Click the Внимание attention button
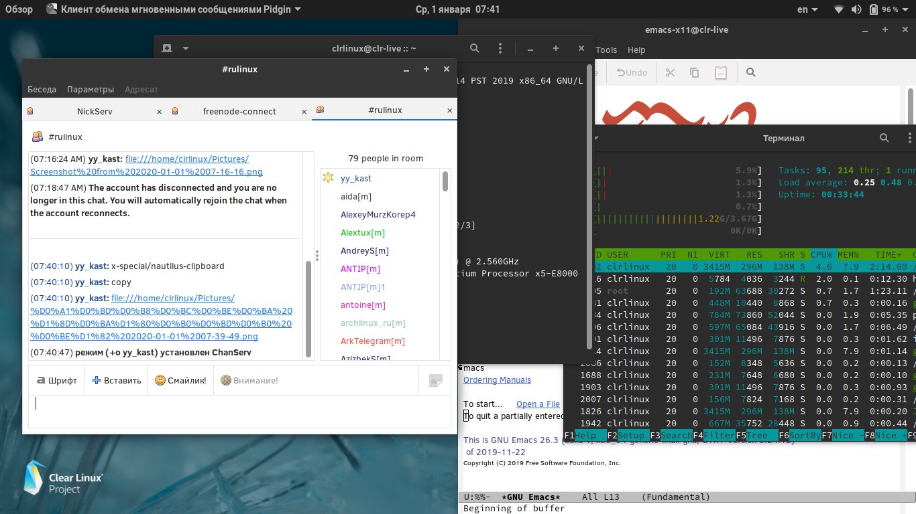This screenshot has height=514, width=916. (x=249, y=380)
